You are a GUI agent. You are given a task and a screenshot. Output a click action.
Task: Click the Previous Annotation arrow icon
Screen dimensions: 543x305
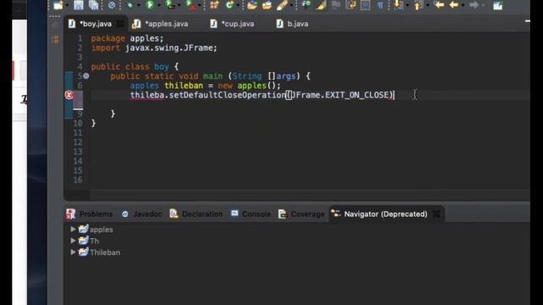click(x=418, y=5)
